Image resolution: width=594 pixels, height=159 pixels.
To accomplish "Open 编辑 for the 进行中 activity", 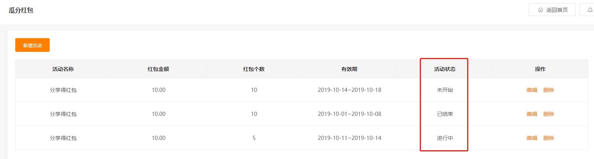I will 532,138.
